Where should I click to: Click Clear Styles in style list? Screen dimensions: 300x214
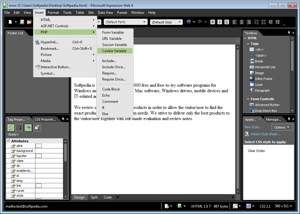[x=256, y=151]
